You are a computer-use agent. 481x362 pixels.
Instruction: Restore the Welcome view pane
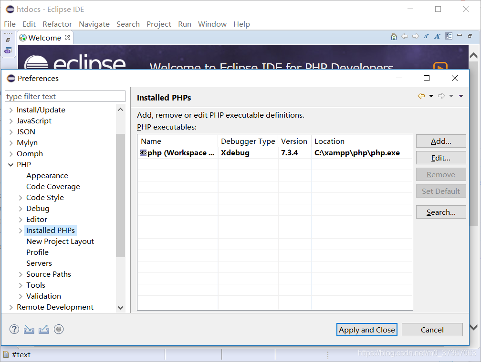(470, 36)
